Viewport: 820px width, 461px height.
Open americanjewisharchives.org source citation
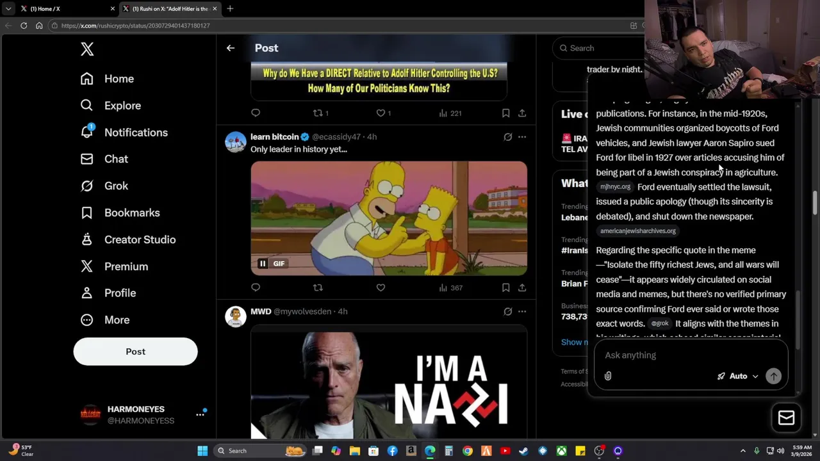(638, 231)
